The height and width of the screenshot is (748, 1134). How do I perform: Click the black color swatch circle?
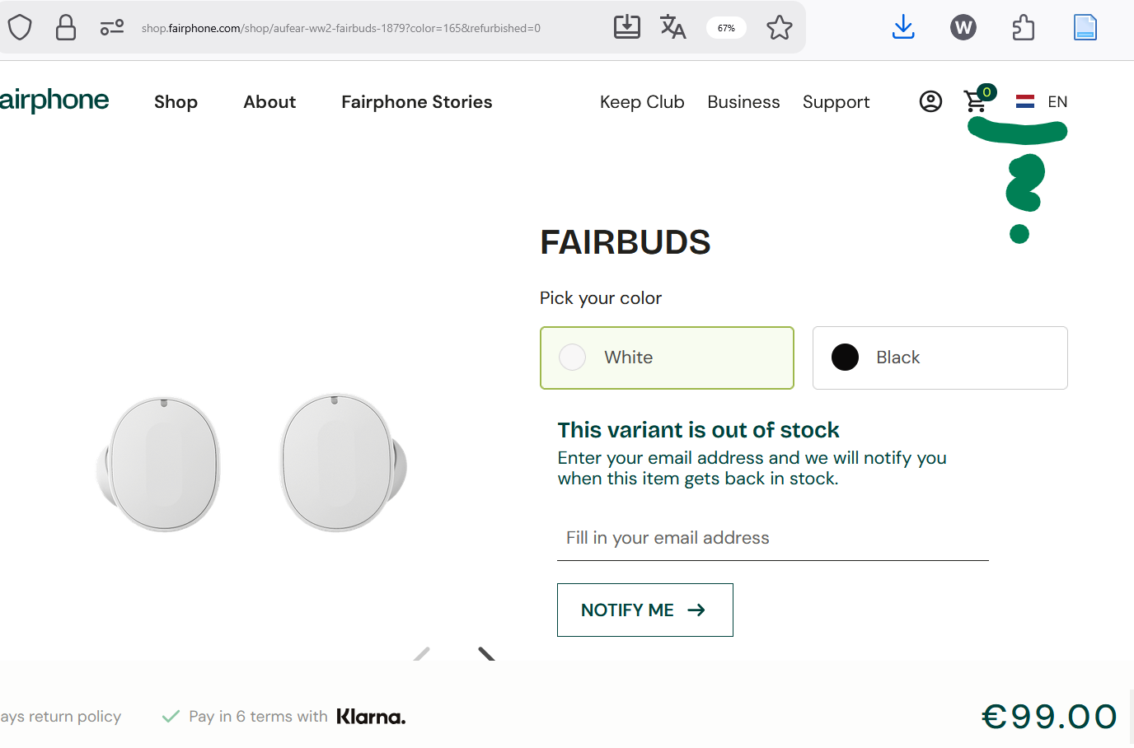pyautogui.click(x=845, y=358)
